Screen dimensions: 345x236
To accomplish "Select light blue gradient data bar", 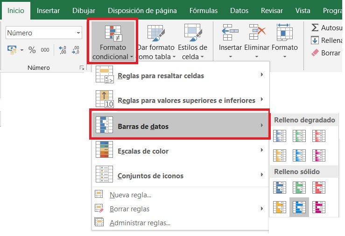I will pos(299,155).
